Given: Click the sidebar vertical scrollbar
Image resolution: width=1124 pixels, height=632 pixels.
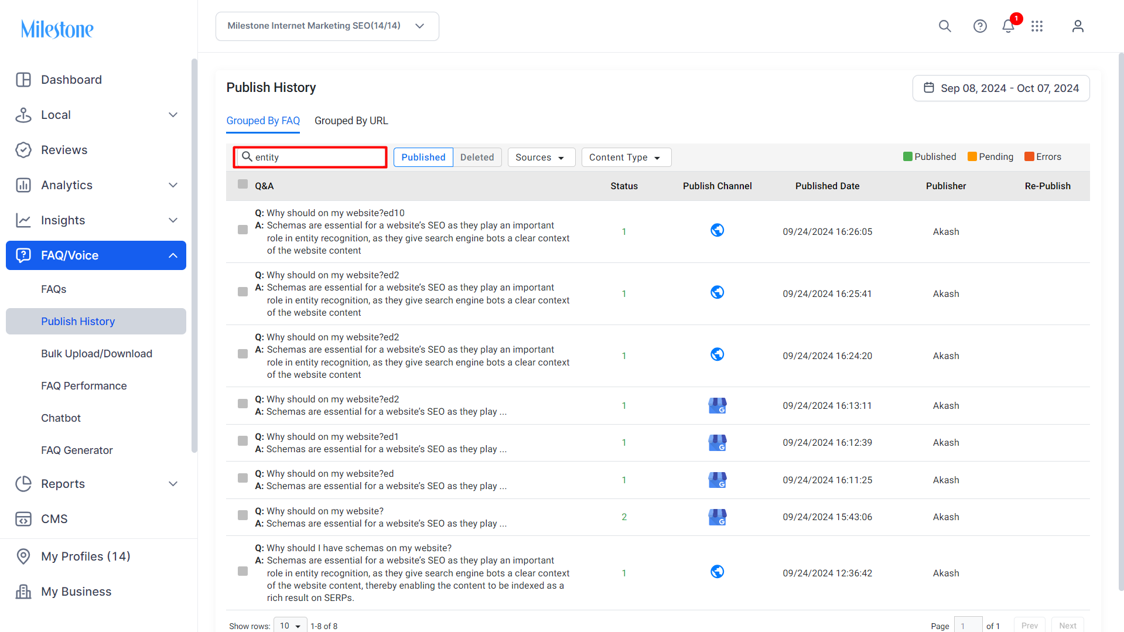Looking at the screenshot, I should coord(194,255).
